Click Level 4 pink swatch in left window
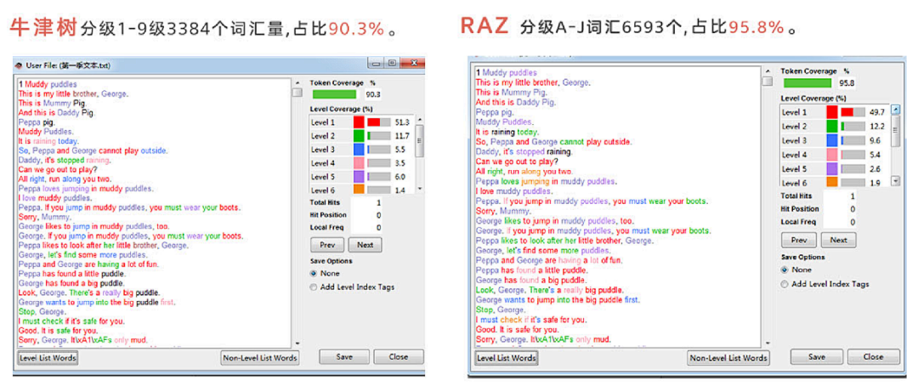 [x=359, y=163]
